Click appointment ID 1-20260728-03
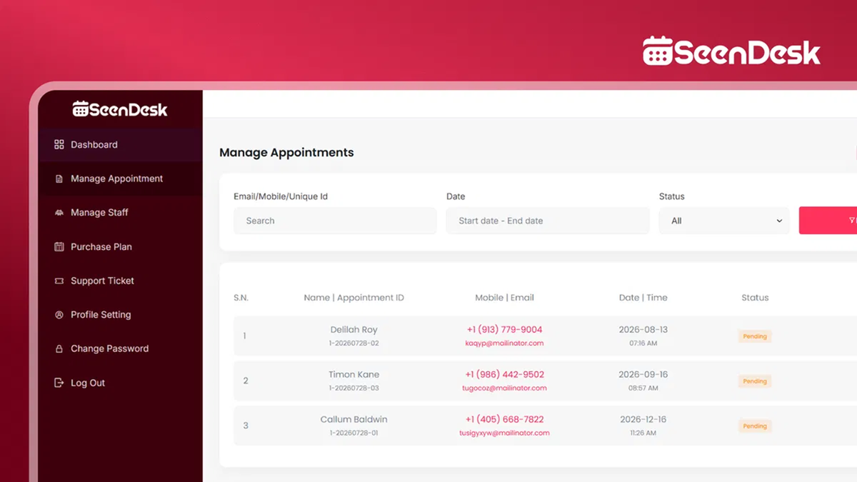The height and width of the screenshot is (482, 857). tap(354, 388)
